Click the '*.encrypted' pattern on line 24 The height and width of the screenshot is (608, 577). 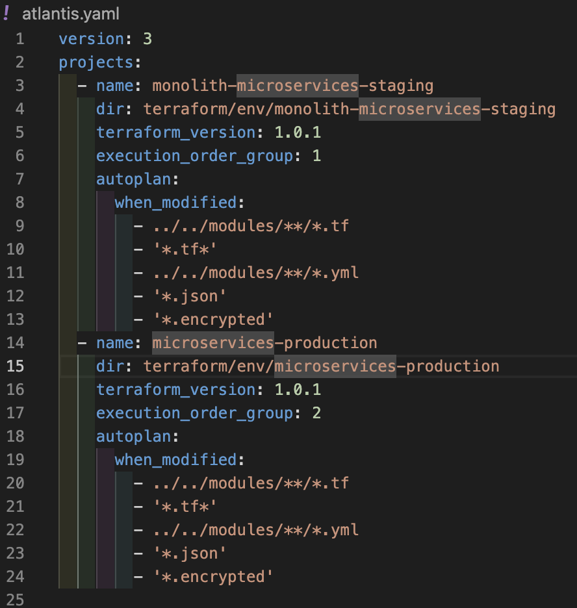pos(213,577)
